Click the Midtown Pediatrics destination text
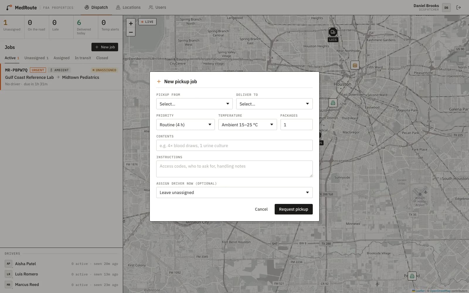469x293 pixels. coord(81,77)
